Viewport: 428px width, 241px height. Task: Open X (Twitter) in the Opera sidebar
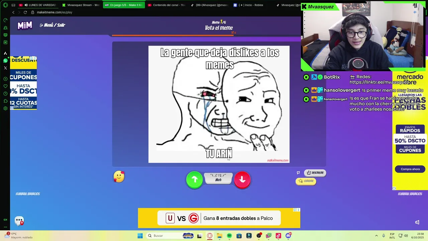[5, 68]
